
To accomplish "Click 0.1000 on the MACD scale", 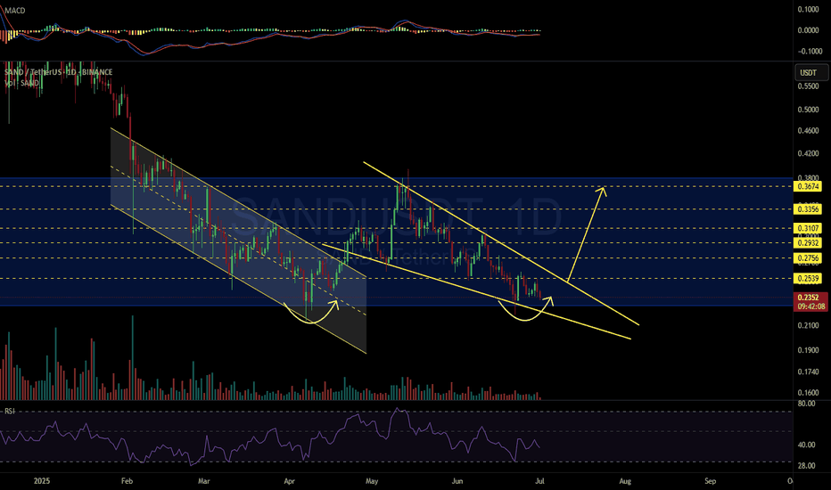I will (x=808, y=10).
